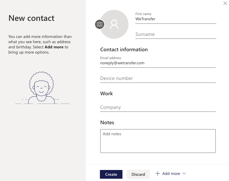Click the bold Add more text in description
229x181 pixels.
[54, 47]
